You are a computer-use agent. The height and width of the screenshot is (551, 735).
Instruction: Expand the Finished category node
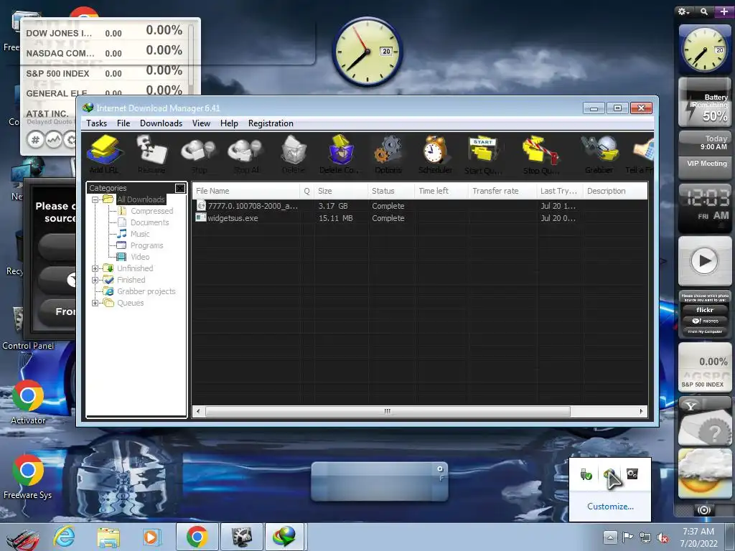point(95,281)
